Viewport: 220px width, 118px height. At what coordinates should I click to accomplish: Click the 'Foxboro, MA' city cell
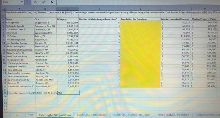click(46, 50)
